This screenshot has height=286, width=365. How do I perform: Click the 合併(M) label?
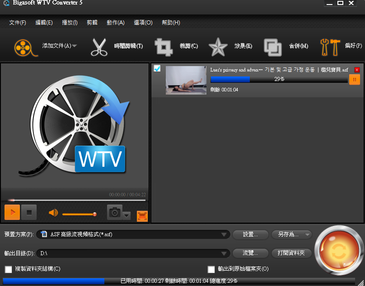click(x=299, y=46)
